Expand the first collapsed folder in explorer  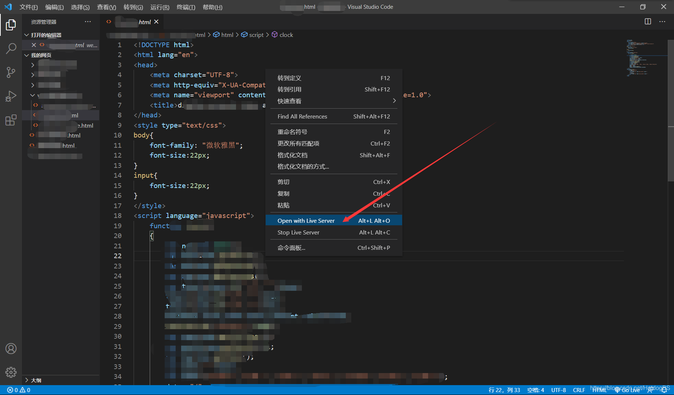pyautogui.click(x=33, y=65)
